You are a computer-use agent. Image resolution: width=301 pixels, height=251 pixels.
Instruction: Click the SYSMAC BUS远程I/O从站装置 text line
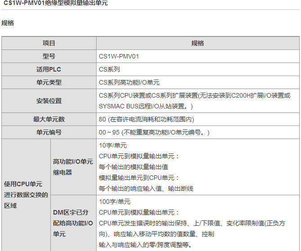coord(146,106)
